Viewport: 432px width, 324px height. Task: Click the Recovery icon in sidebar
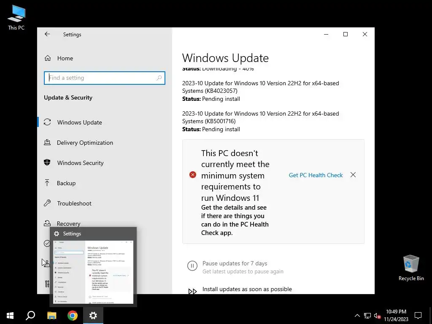coord(47,223)
